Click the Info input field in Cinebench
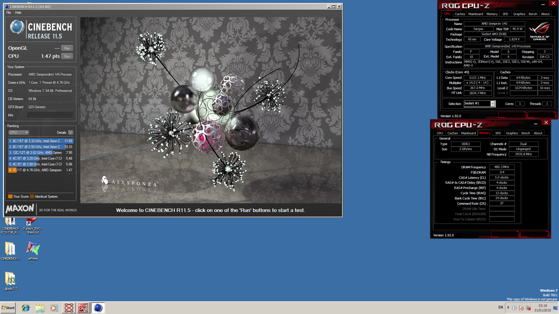This screenshot has height=314, width=559. click(x=50, y=115)
